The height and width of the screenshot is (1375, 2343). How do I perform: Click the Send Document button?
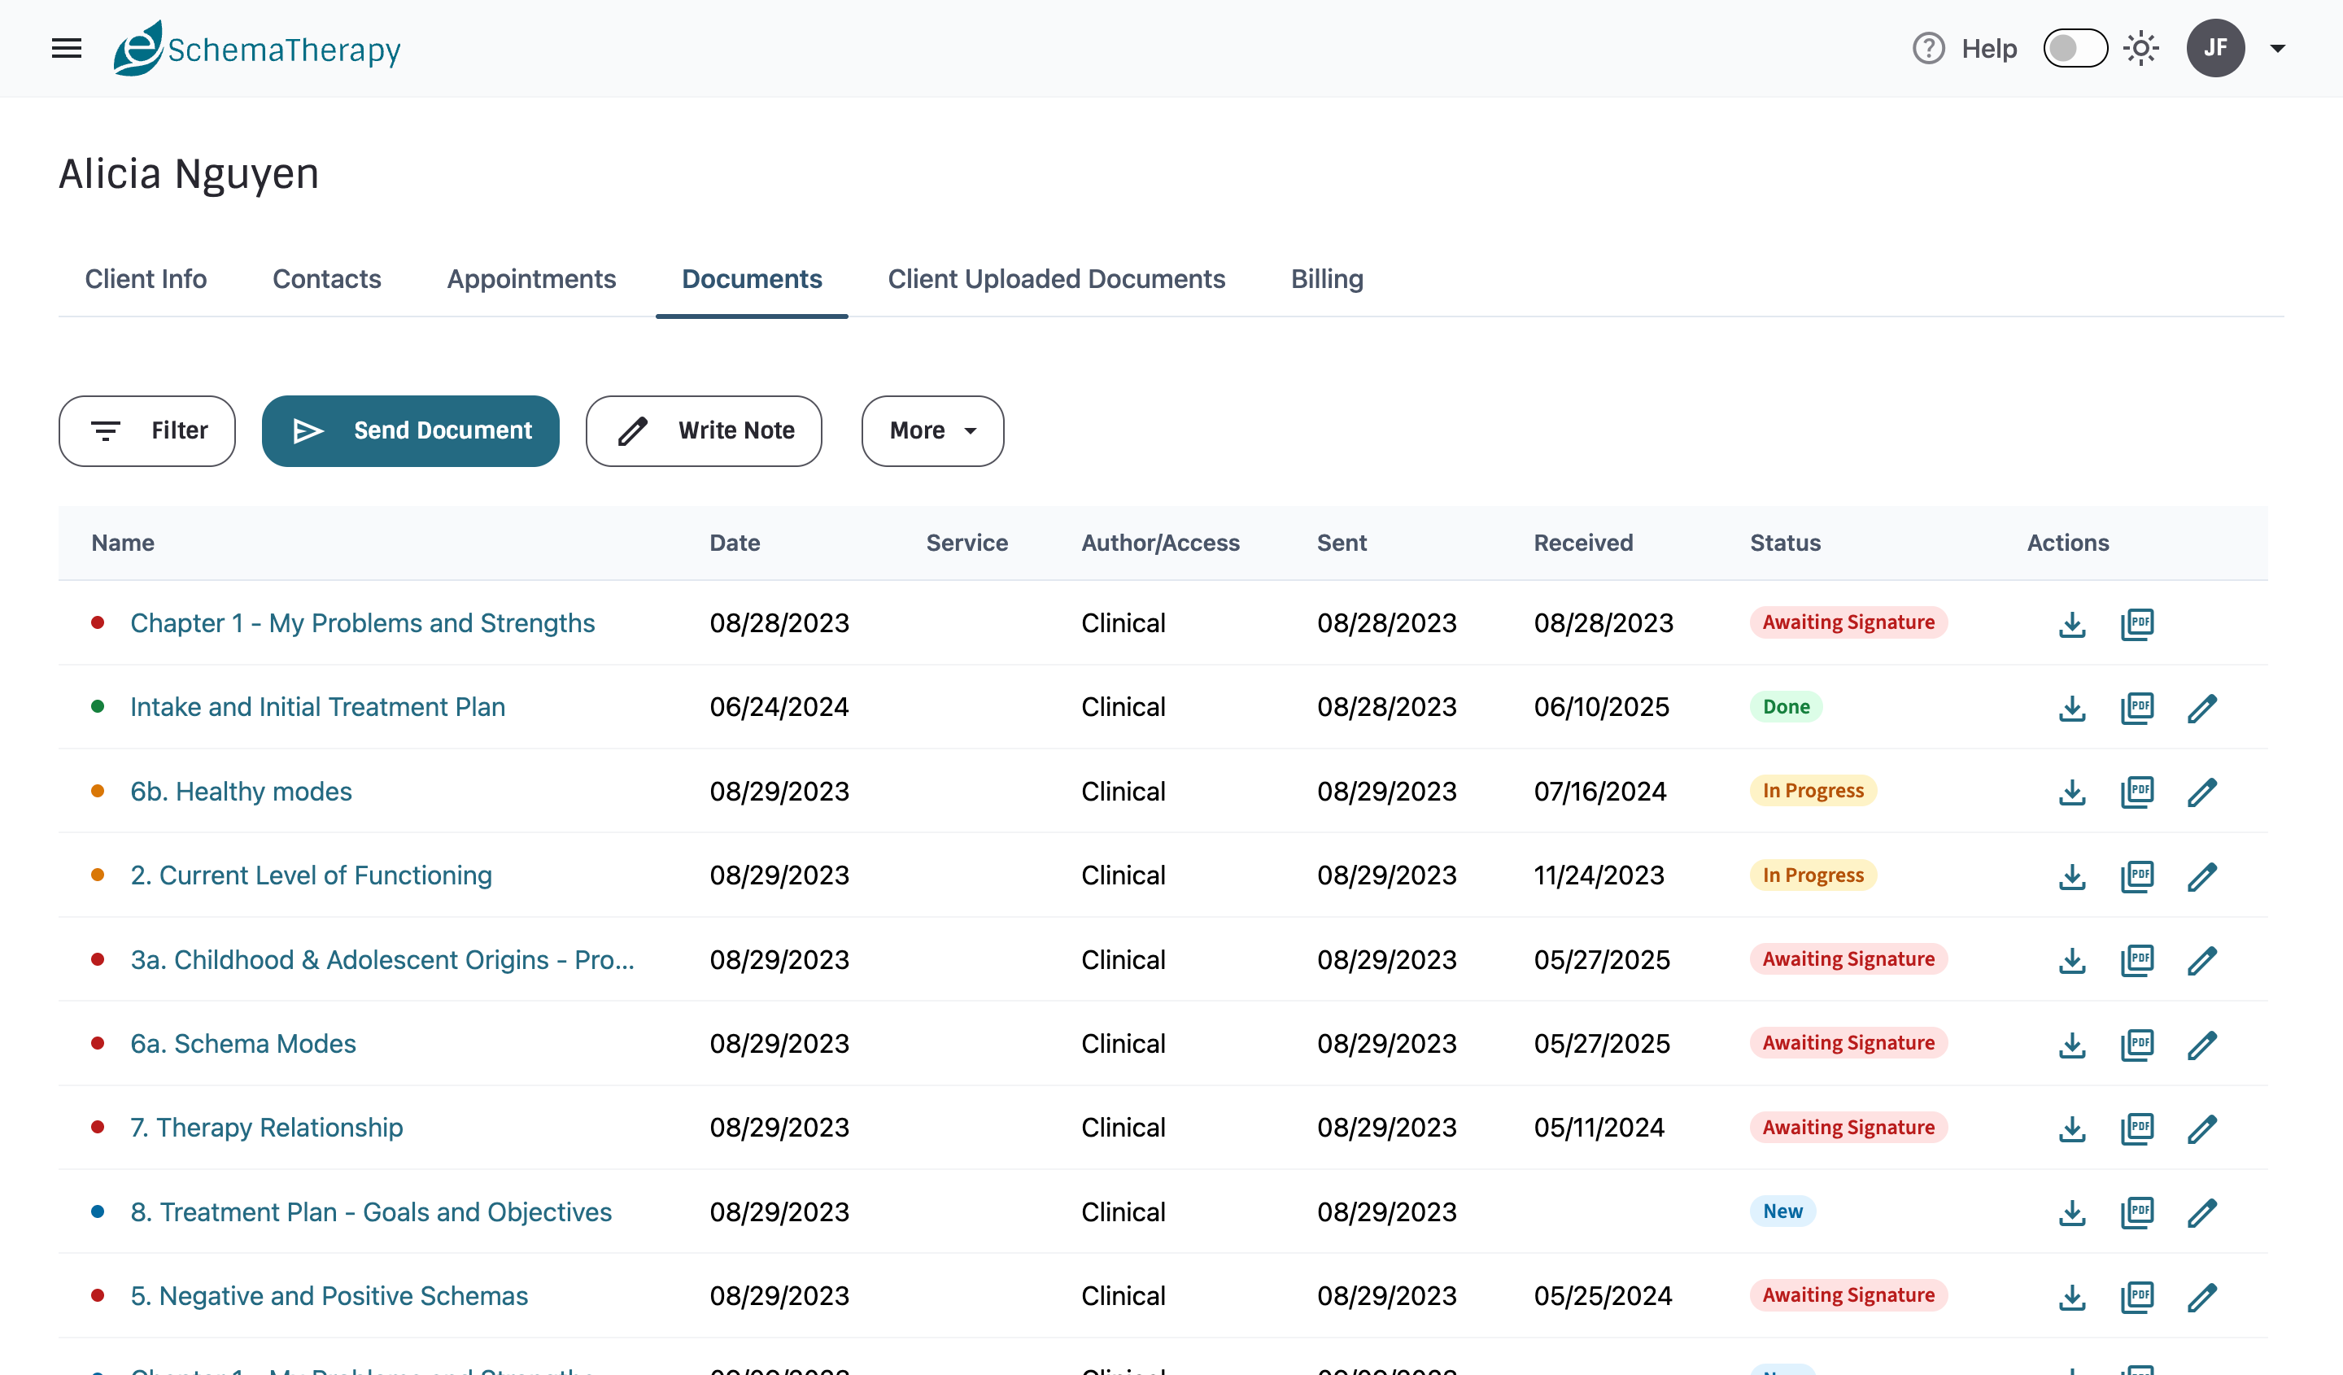point(410,430)
